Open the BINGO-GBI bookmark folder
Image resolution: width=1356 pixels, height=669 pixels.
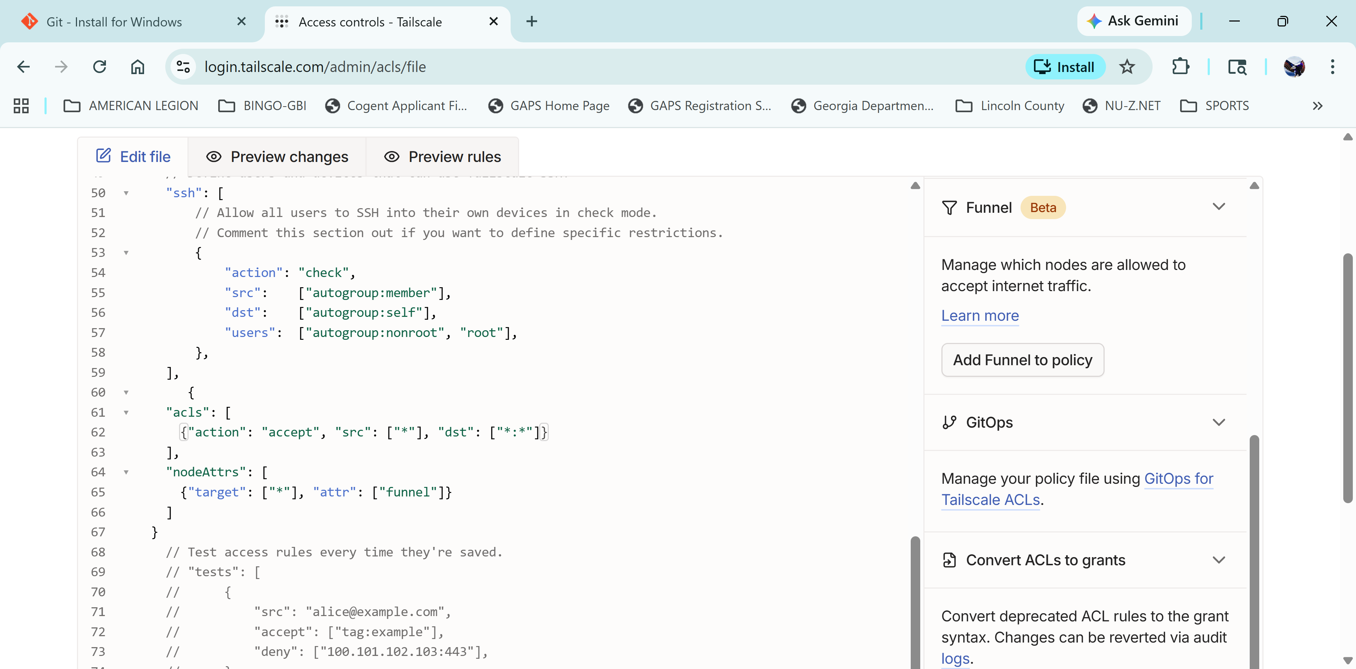click(x=262, y=106)
